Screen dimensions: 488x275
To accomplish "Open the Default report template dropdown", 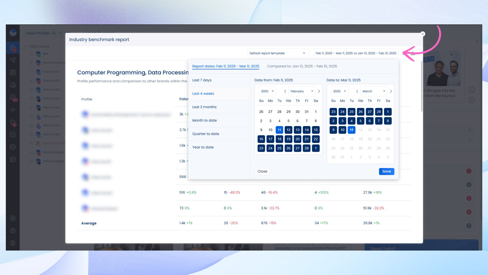I will tap(278, 53).
